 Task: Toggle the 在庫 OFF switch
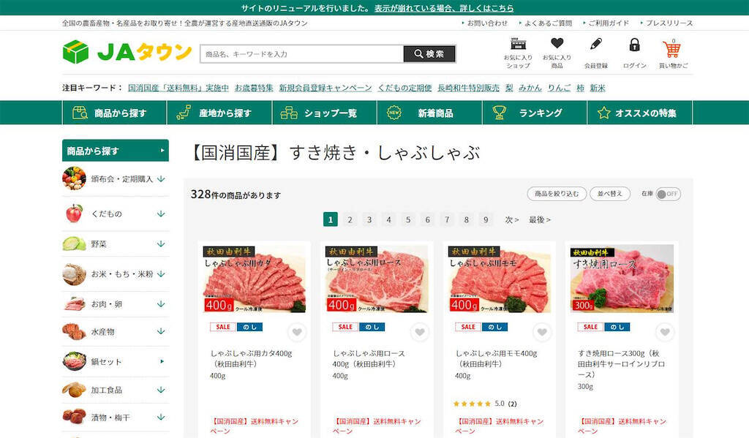point(668,194)
